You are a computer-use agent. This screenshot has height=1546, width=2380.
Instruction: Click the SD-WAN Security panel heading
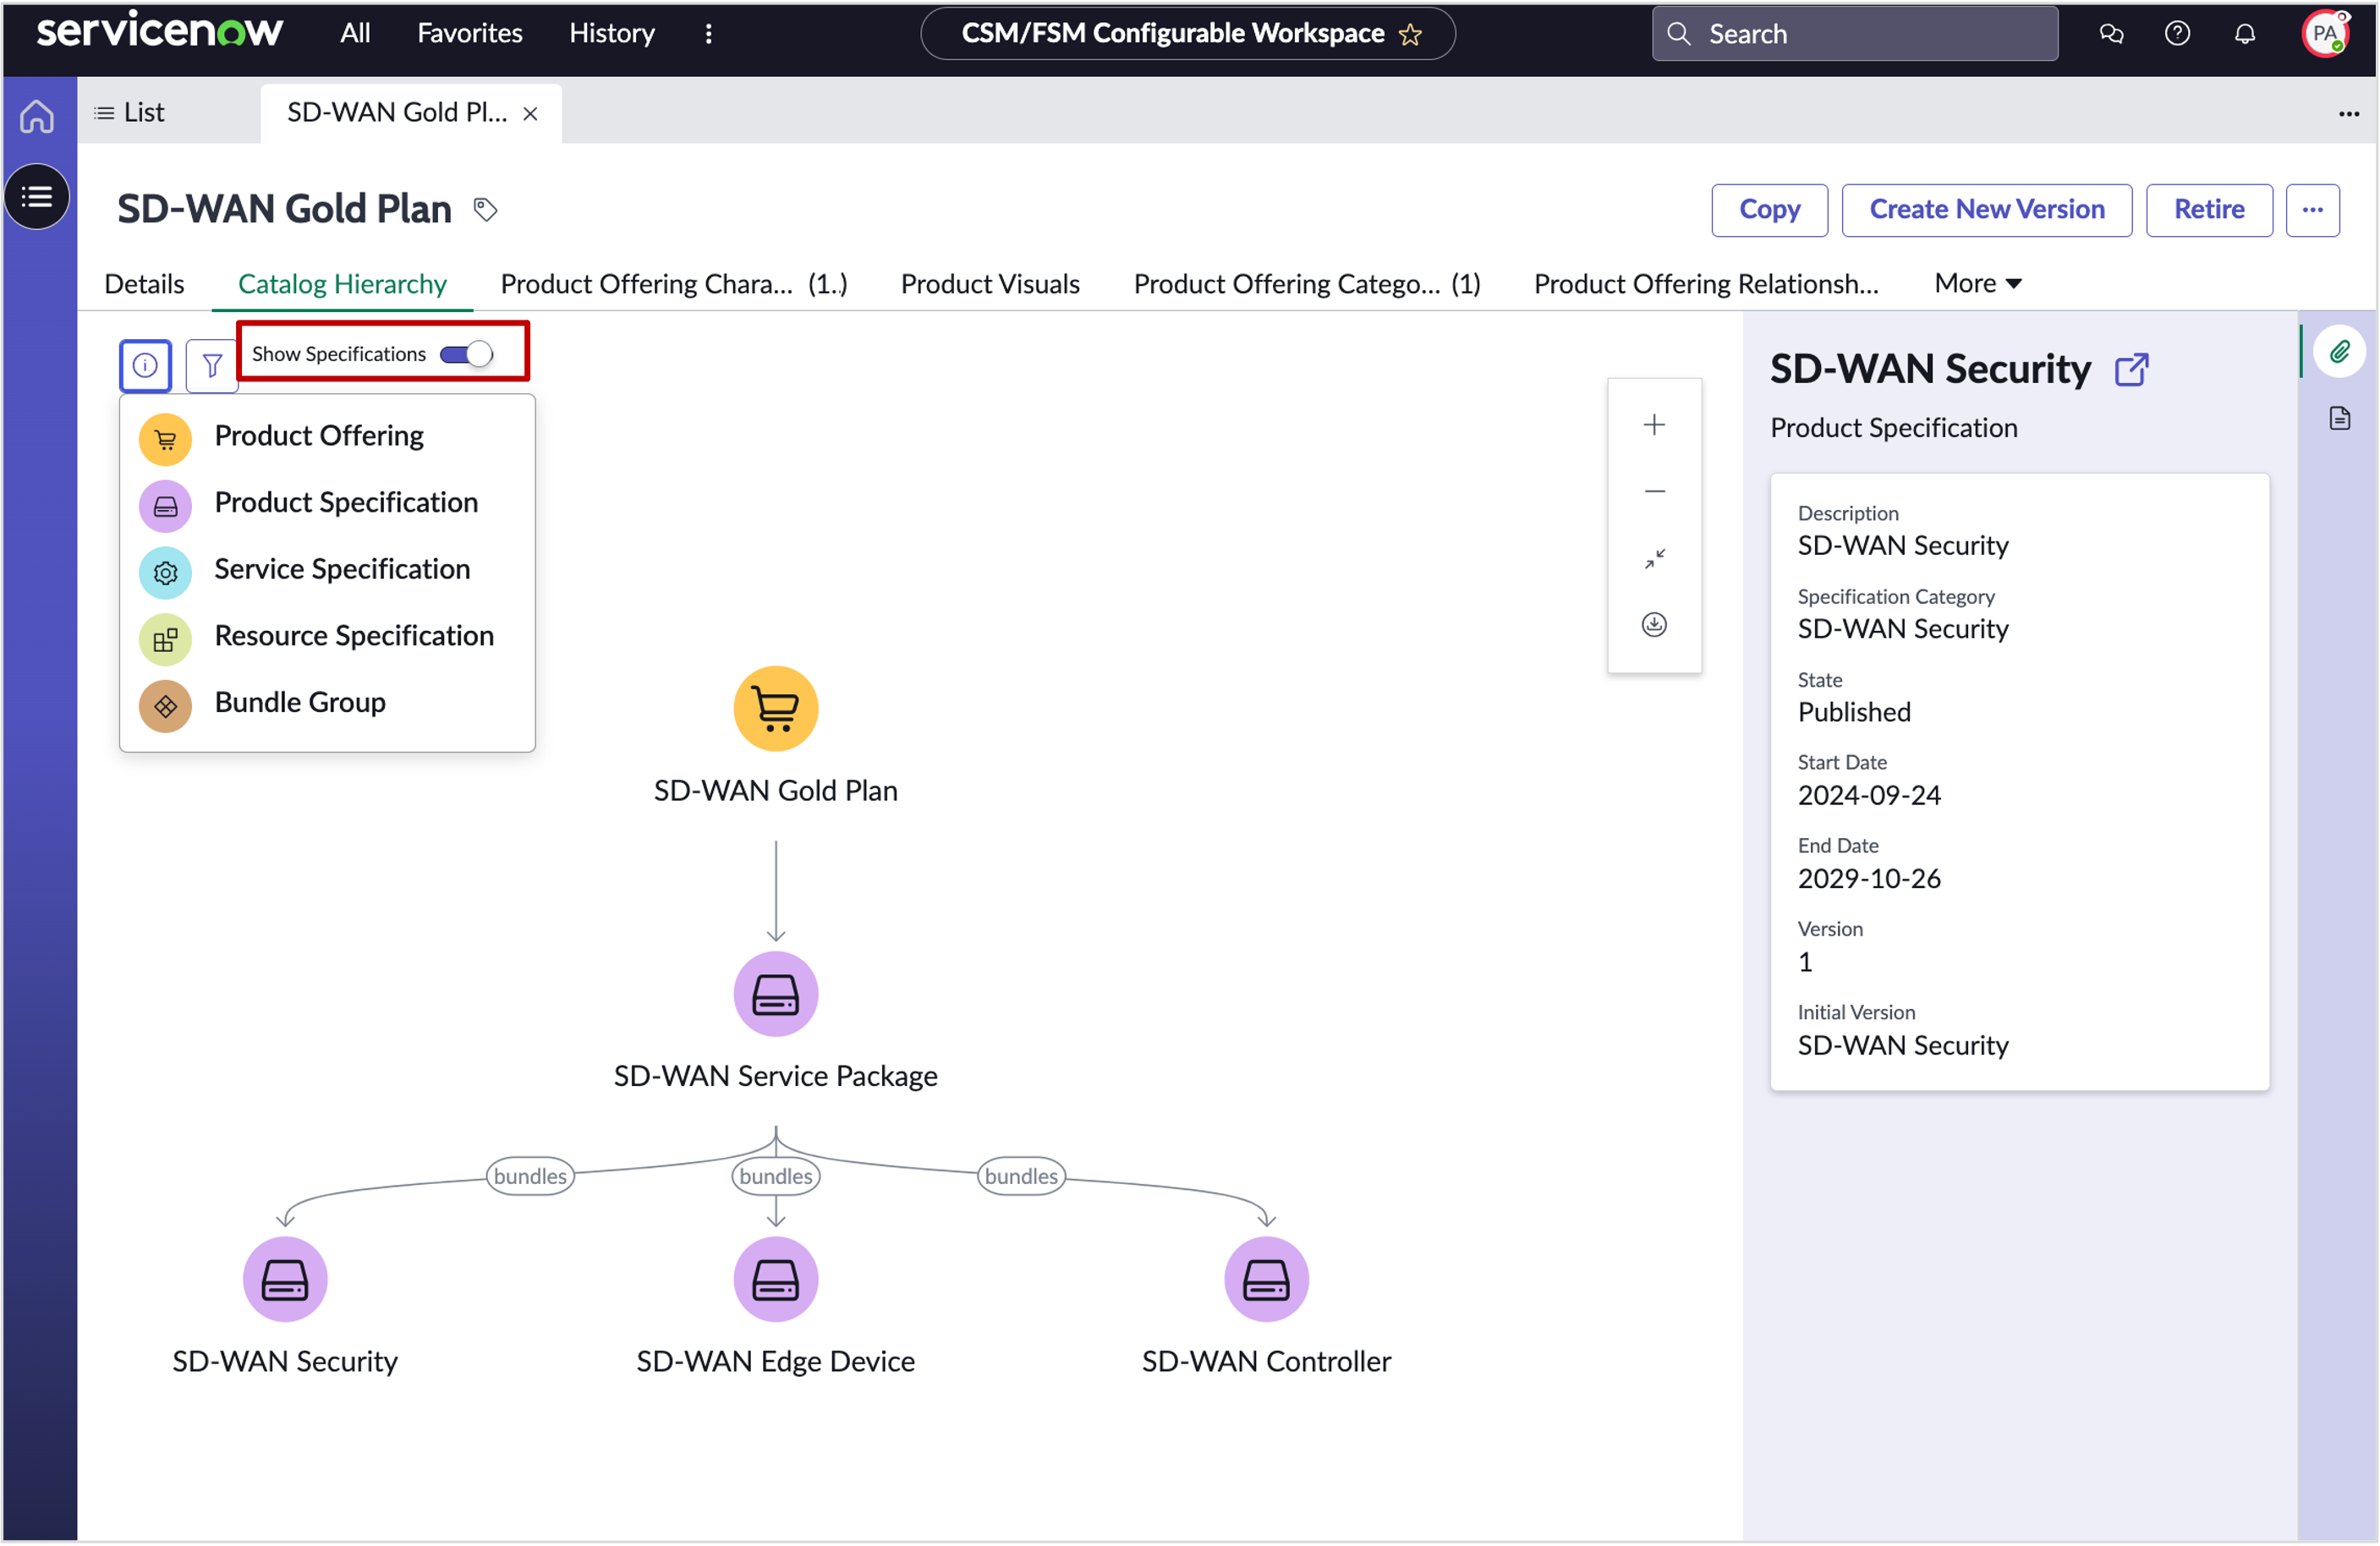click(1930, 369)
